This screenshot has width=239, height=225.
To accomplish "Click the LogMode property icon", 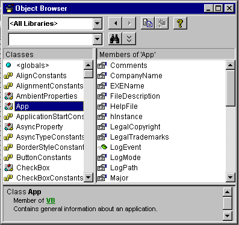I will 102,158.
